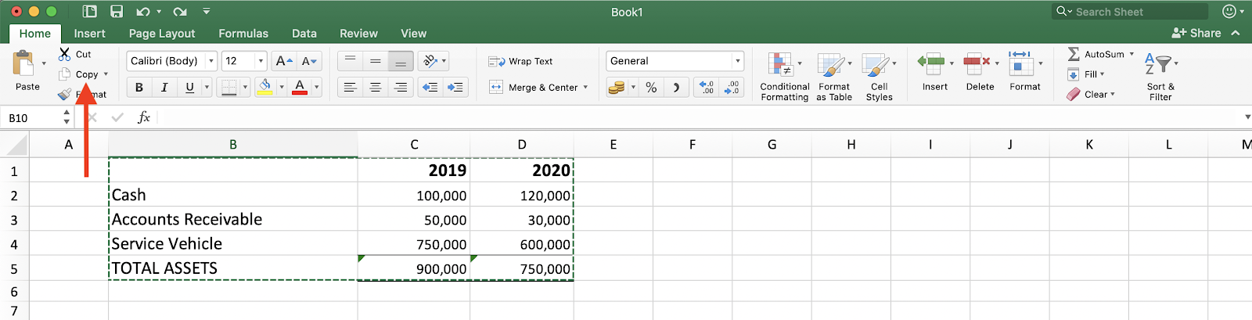Expand Merge & Center options arrow
The image size is (1252, 320).
click(x=585, y=88)
